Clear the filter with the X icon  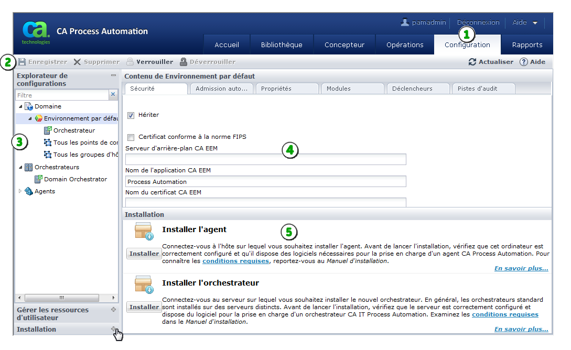click(113, 94)
